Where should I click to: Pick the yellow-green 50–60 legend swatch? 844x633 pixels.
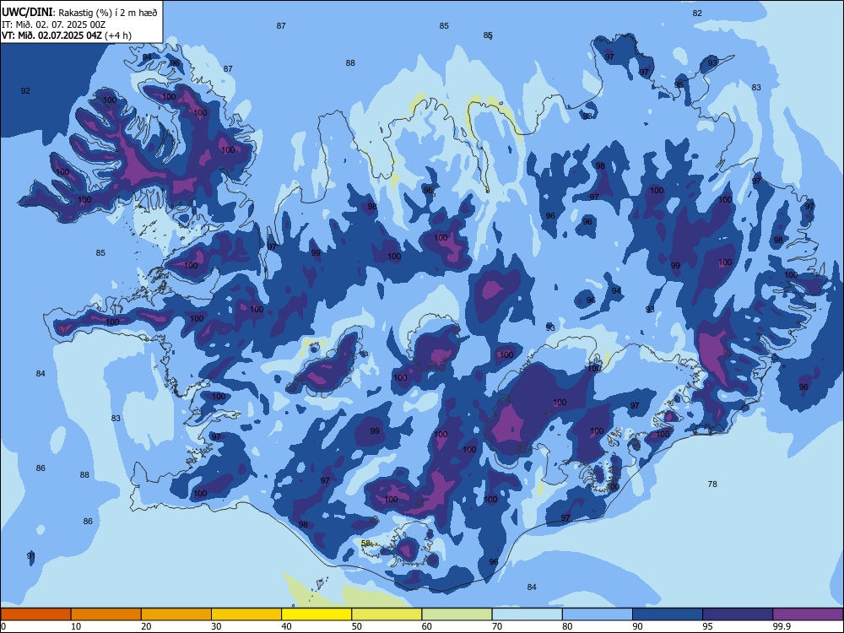click(387, 614)
